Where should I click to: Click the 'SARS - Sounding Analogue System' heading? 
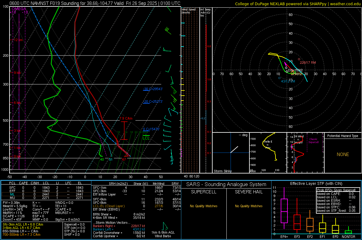coord(226,185)
